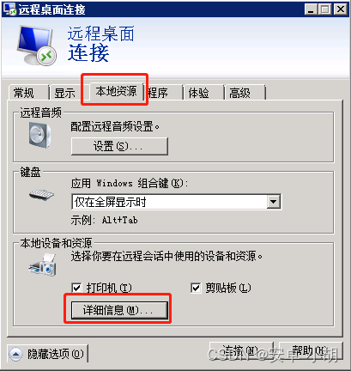This screenshot has height=371, width=351.
Task: Click the 帮助(H) button
Action: [311, 351]
